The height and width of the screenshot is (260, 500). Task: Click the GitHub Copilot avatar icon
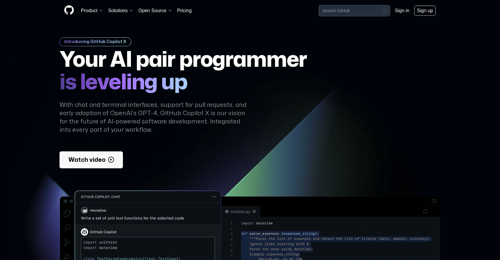pyautogui.click(x=84, y=232)
